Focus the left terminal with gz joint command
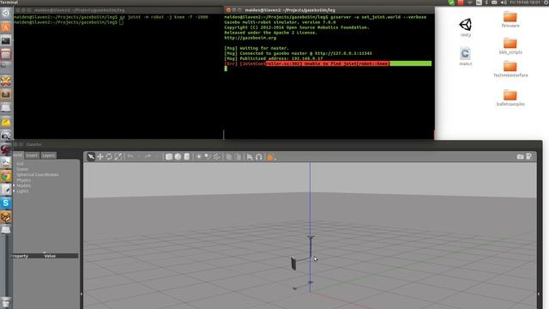Viewport: 549px width, 309px height. [x=118, y=76]
